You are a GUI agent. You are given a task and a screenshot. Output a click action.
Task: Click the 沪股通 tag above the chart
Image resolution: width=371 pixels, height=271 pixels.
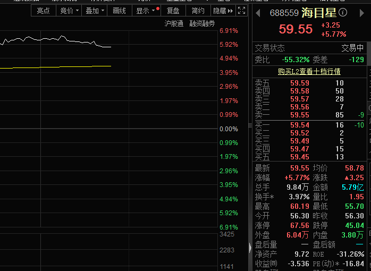(174, 23)
